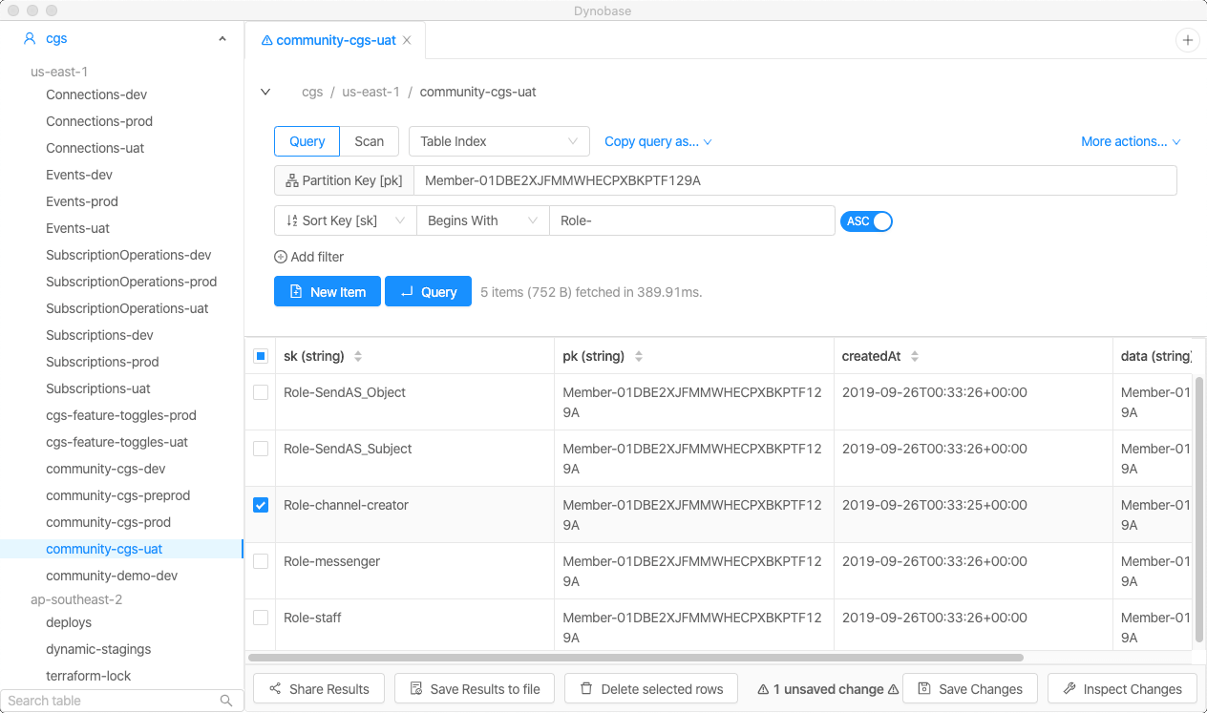Screen dimensions: 1207x713
Task: Sort by createdAt column arrows
Action: pyautogui.click(x=915, y=356)
